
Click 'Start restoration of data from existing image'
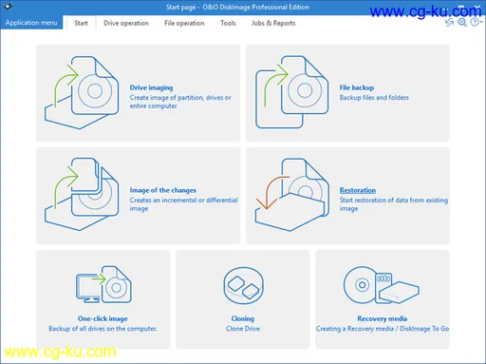tap(394, 204)
